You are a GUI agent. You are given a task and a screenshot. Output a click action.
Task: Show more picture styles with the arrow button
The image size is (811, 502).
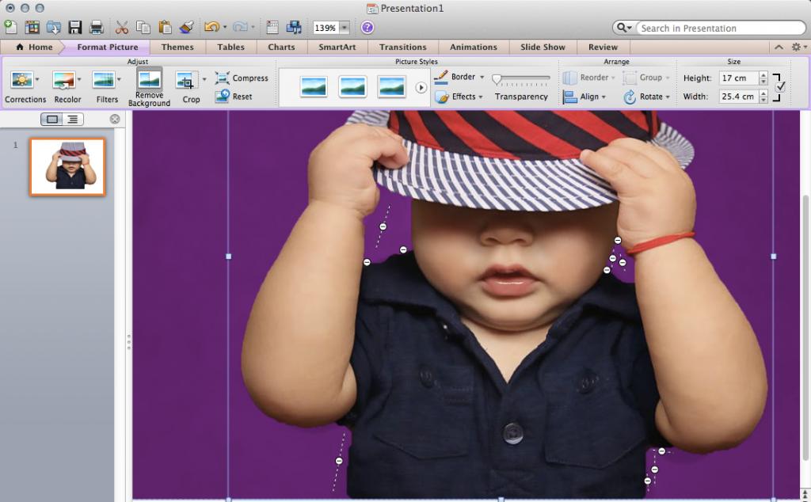pos(421,88)
